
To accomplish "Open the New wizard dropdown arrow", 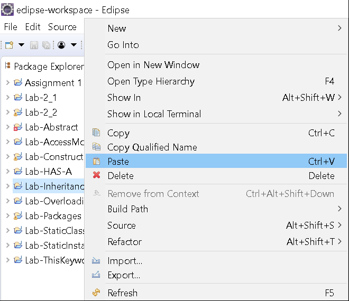I will pyautogui.click(x=21, y=45).
